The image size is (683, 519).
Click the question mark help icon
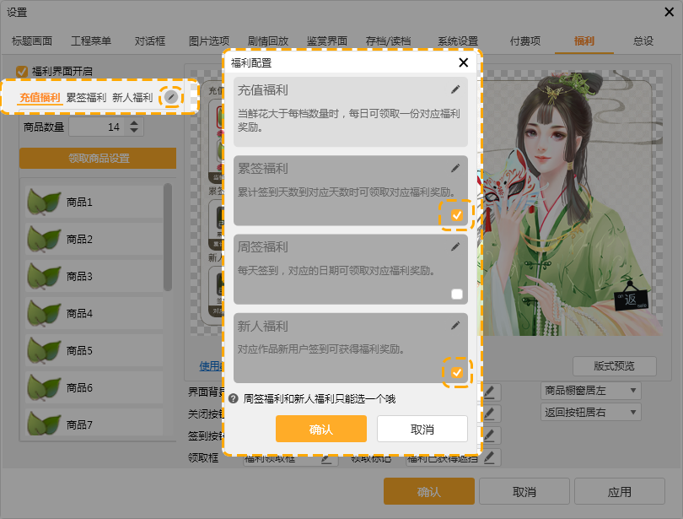234,398
